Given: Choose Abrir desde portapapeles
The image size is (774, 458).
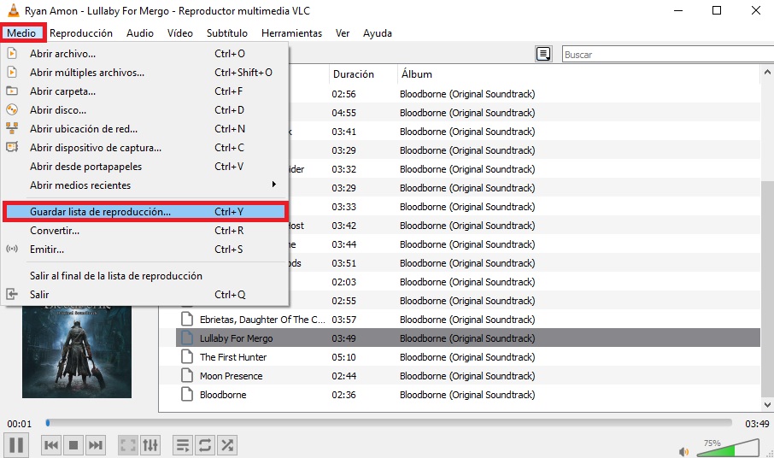Looking at the screenshot, I should coord(144,166).
